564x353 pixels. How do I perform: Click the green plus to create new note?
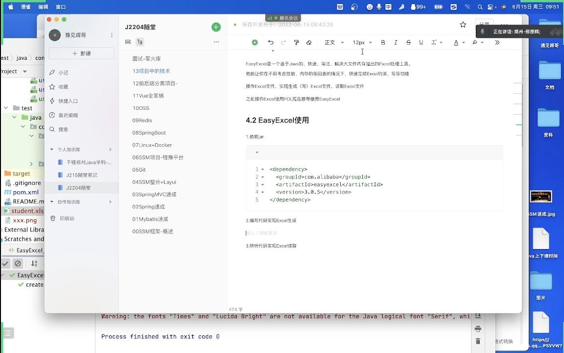point(216,27)
